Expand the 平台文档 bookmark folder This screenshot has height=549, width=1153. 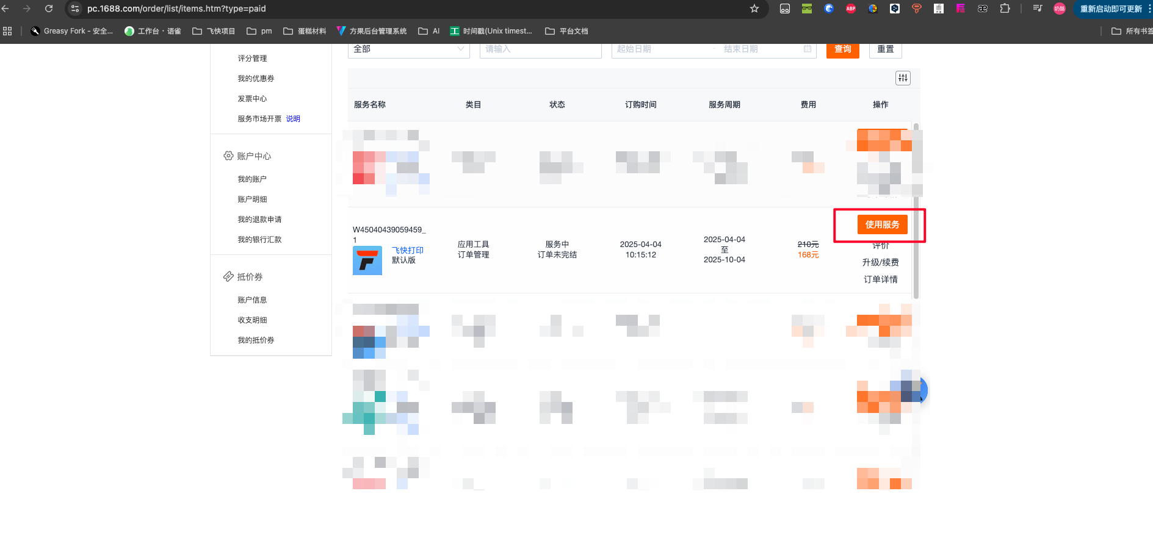[566, 31]
